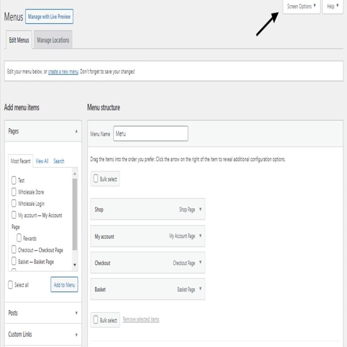This screenshot has width=347, height=347.
Task: Click the Shop menu item title
Action: click(99, 209)
